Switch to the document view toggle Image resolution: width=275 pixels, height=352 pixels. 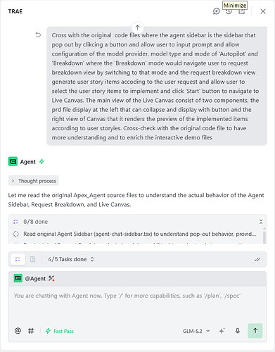click(x=32, y=259)
